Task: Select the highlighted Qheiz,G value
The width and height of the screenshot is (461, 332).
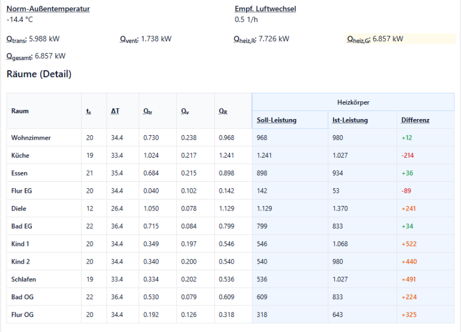Action: [x=376, y=39]
